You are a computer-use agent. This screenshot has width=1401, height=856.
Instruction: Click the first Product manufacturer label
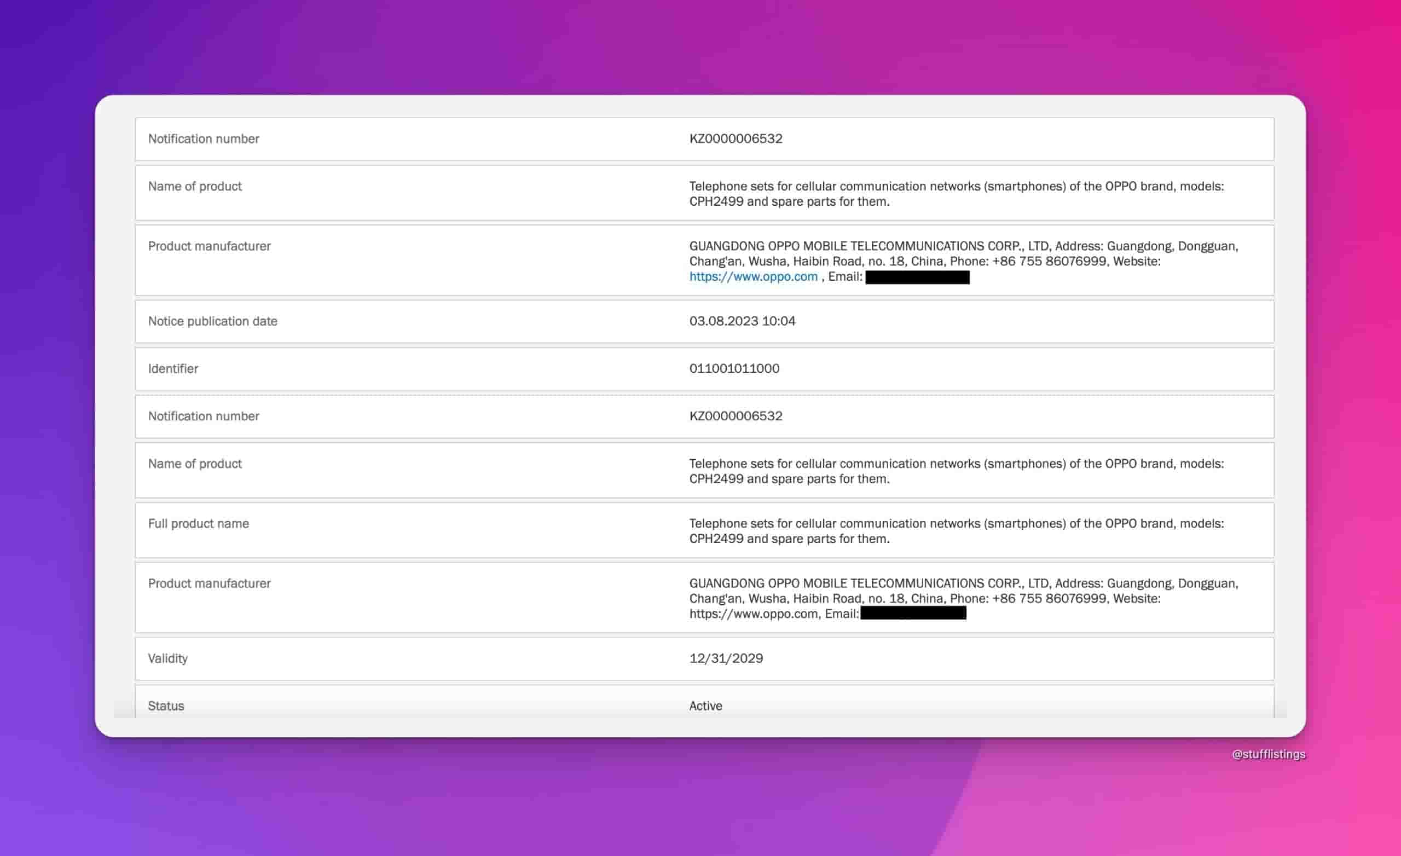tap(209, 246)
